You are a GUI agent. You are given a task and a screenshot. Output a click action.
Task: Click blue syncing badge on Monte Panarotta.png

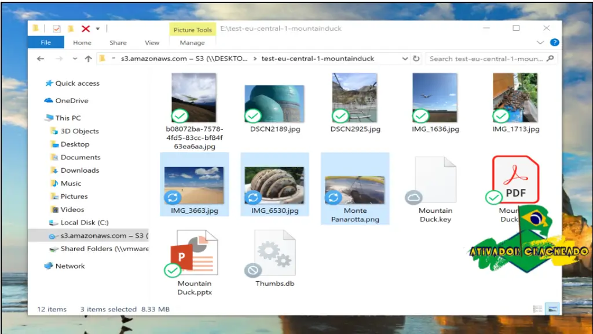point(333,197)
